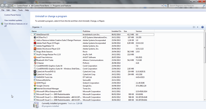Open the Edit menu
Image resolution: width=206 pixels, height=109 pixels.
click(8, 10)
